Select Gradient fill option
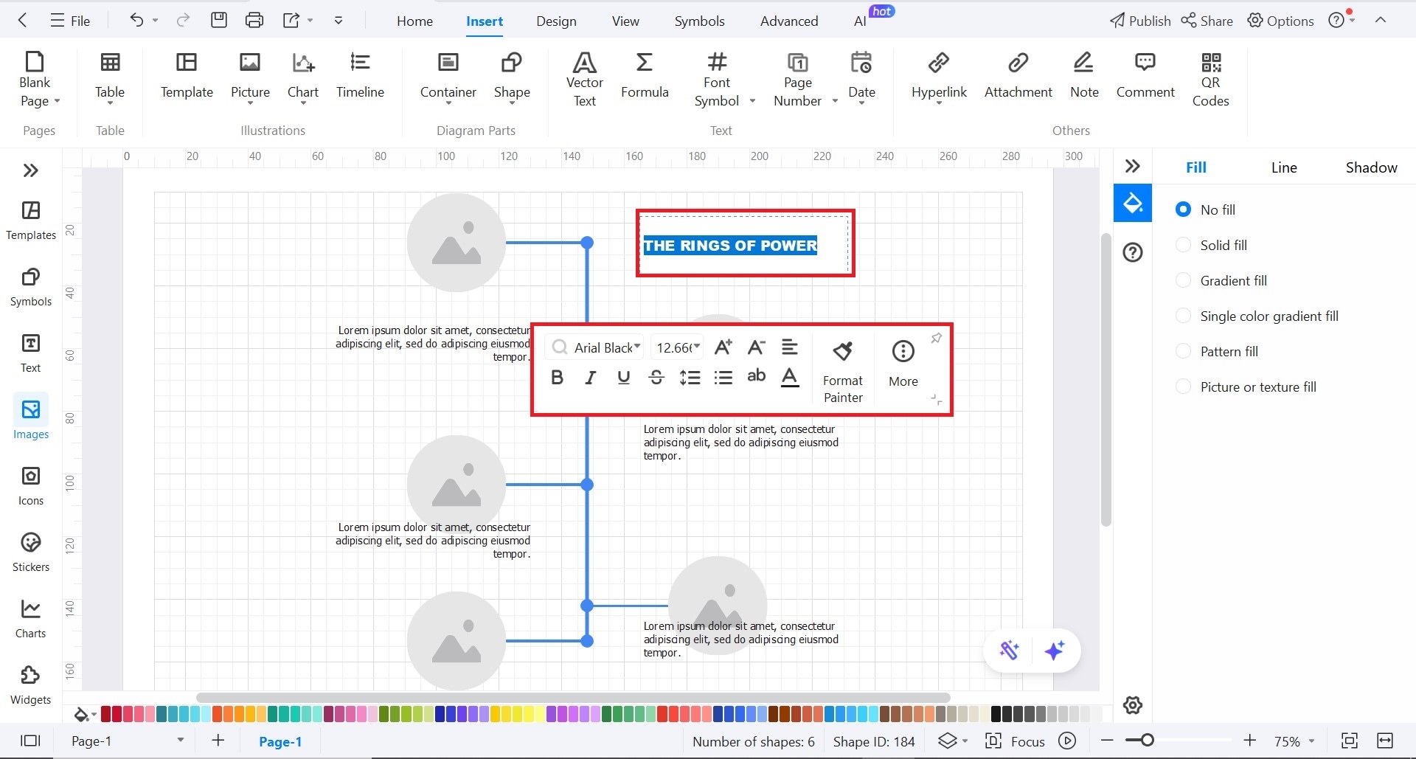Screen dimensions: 1416x759 (x=1183, y=280)
